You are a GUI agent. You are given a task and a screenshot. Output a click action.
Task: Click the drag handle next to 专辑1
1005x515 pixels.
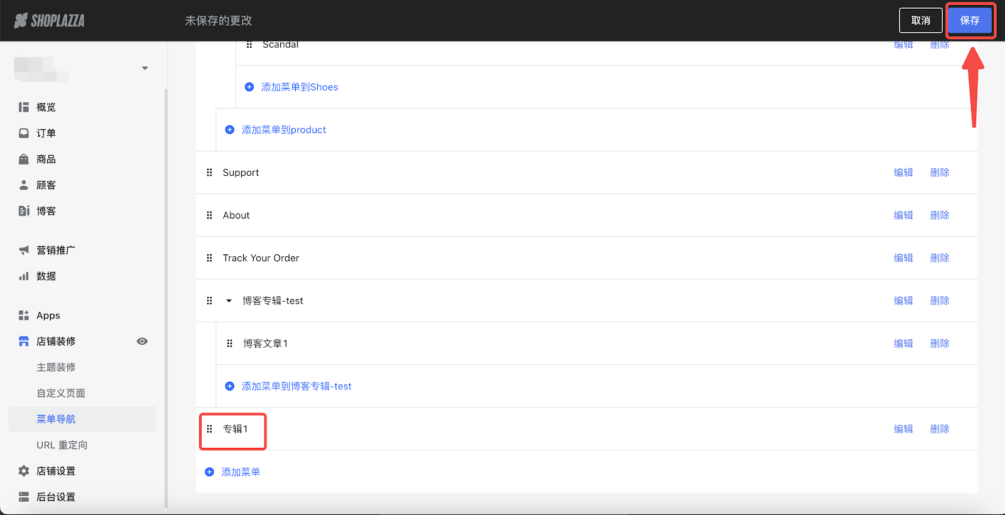tap(210, 429)
